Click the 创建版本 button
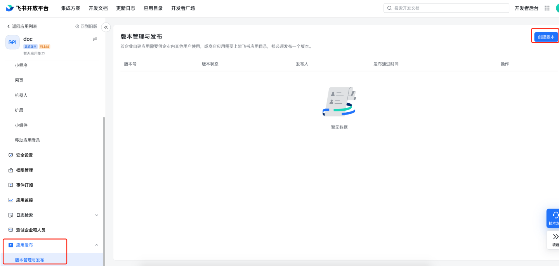559x266 pixels. [546, 37]
